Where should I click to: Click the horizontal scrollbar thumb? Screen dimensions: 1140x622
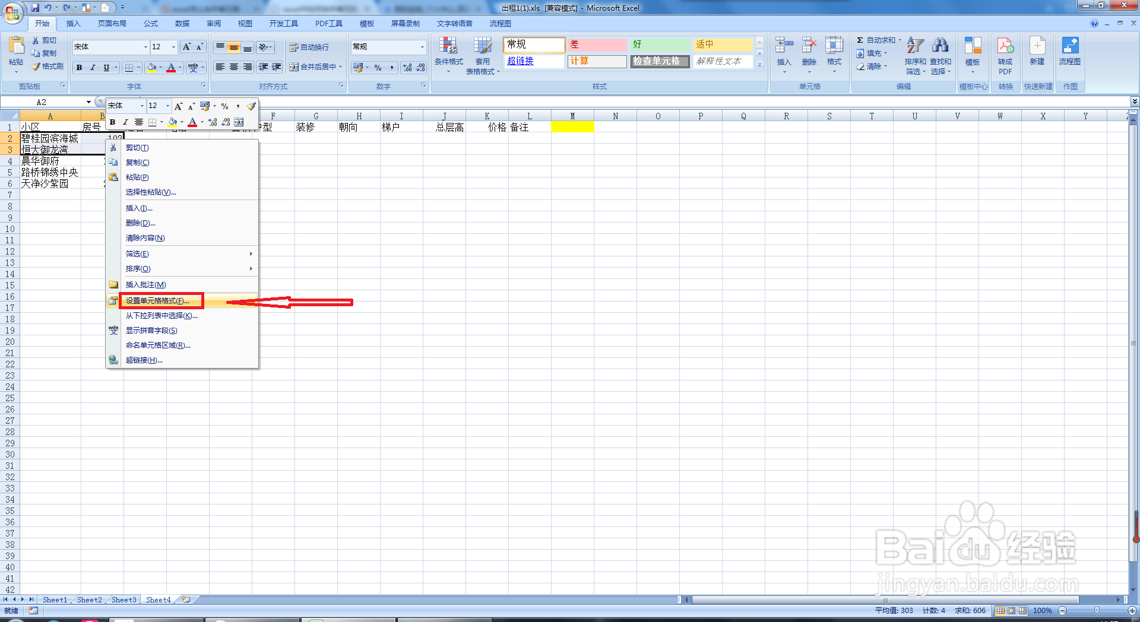pyautogui.click(x=885, y=600)
